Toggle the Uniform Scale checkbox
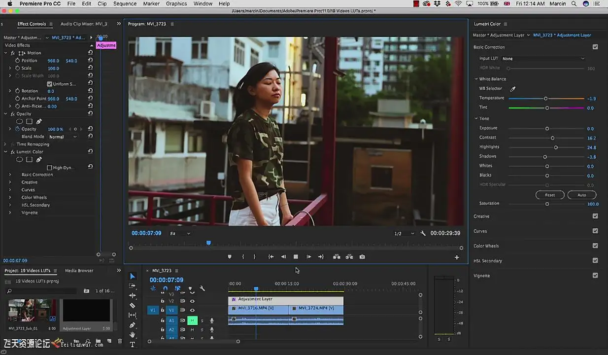The width and height of the screenshot is (608, 355). 49,84
